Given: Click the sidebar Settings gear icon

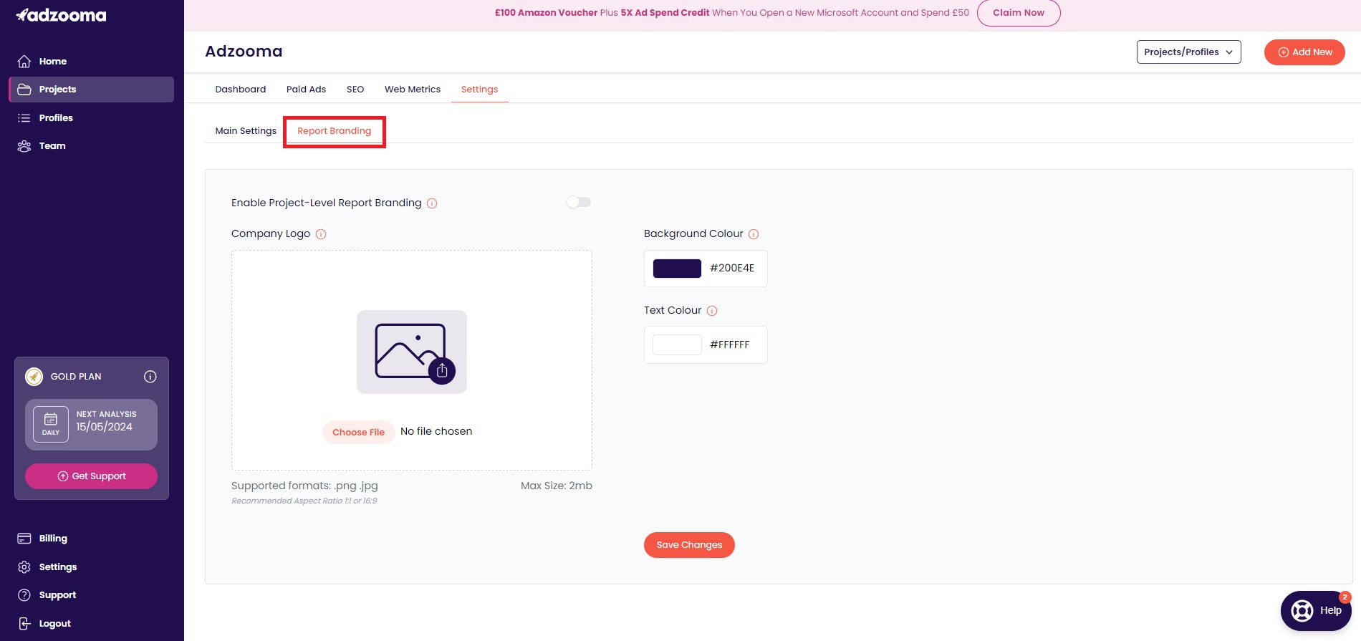Looking at the screenshot, I should [24, 567].
